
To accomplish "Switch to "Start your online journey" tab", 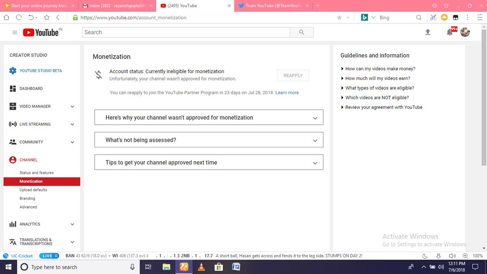I will click(40, 6).
